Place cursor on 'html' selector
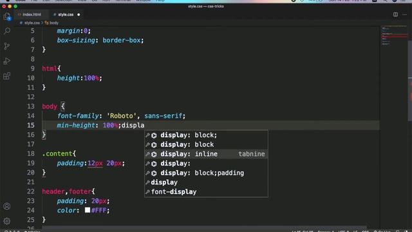The height and width of the screenshot is (232, 412). pyautogui.click(x=50, y=69)
